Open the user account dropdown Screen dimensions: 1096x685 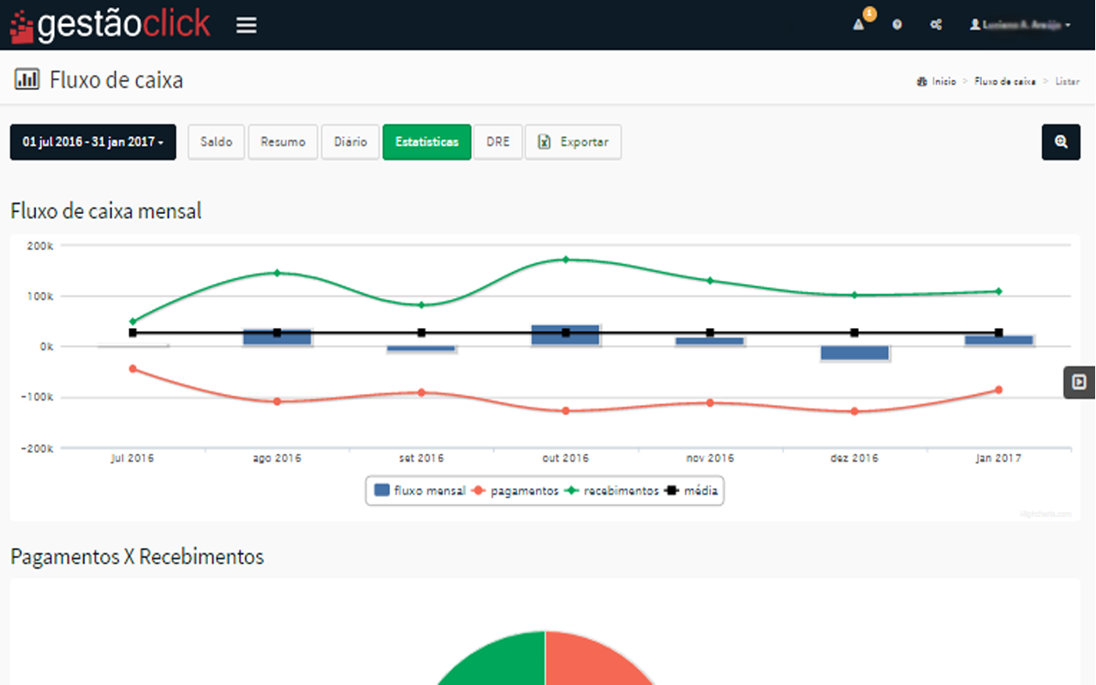[1020, 25]
